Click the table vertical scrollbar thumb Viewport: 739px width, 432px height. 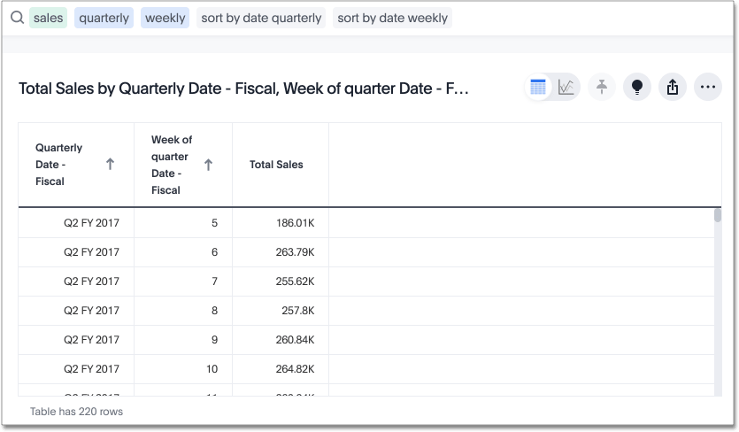click(717, 215)
